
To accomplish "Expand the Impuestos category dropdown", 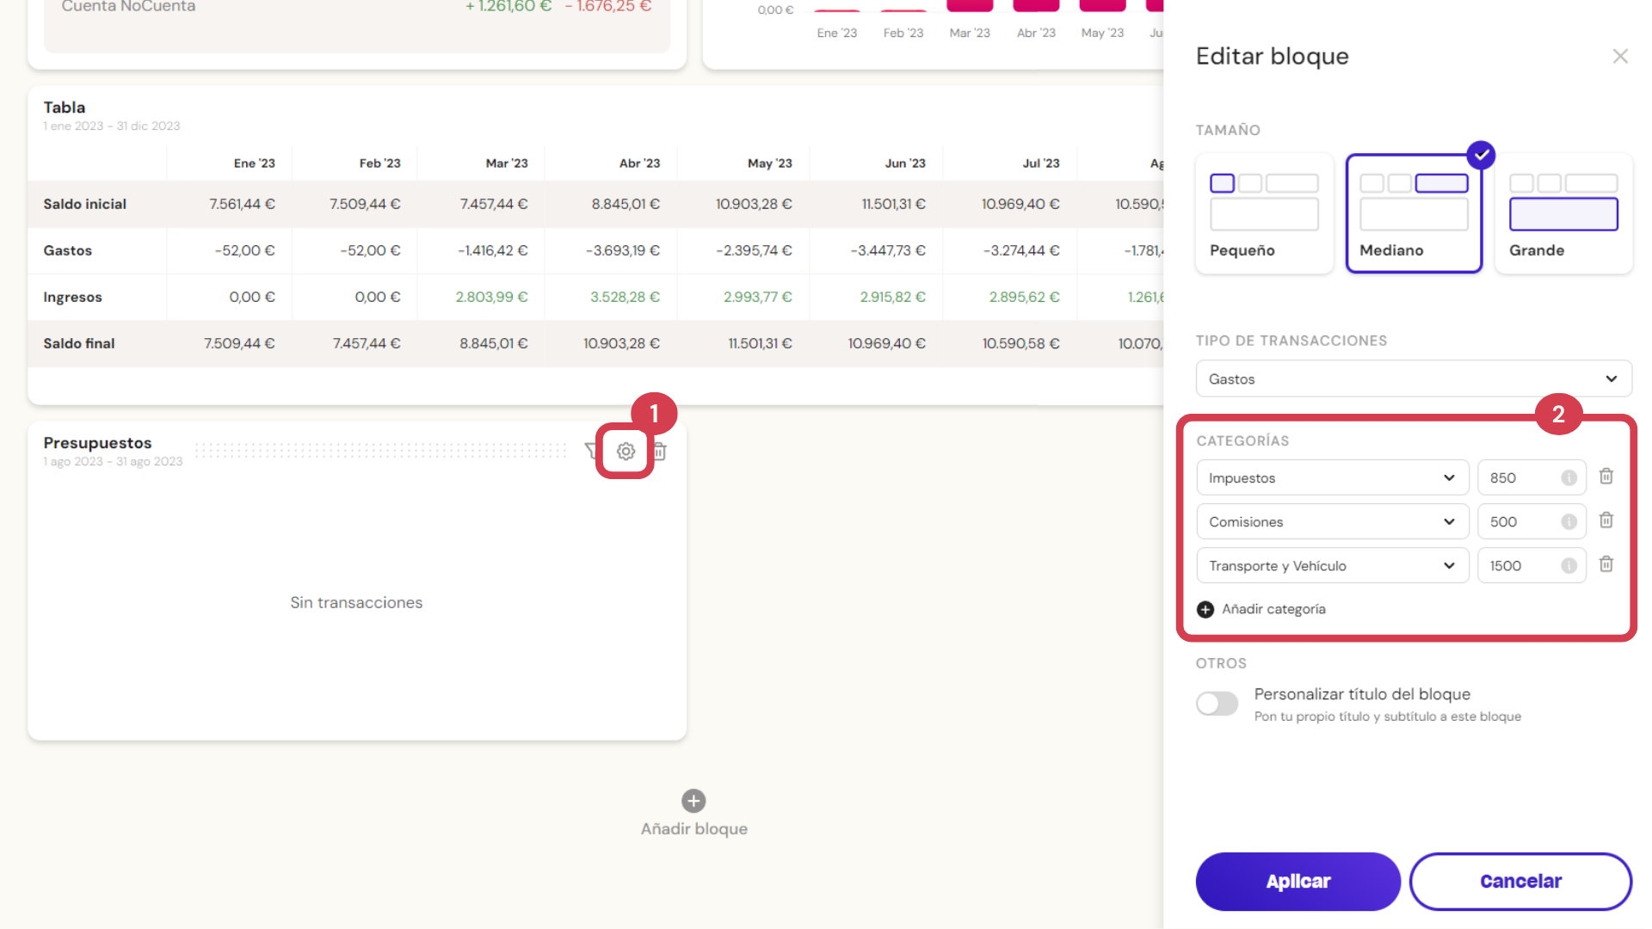I will click(1332, 477).
